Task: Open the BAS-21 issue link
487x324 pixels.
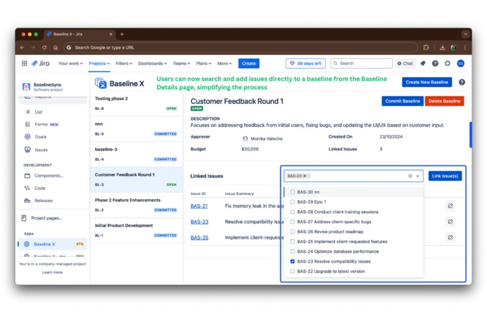Action: [199, 206]
